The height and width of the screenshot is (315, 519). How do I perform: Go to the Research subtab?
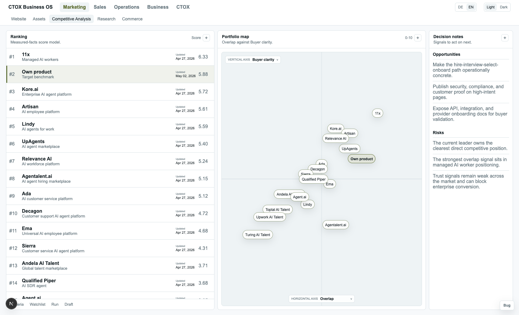click(x=106, y=19)
